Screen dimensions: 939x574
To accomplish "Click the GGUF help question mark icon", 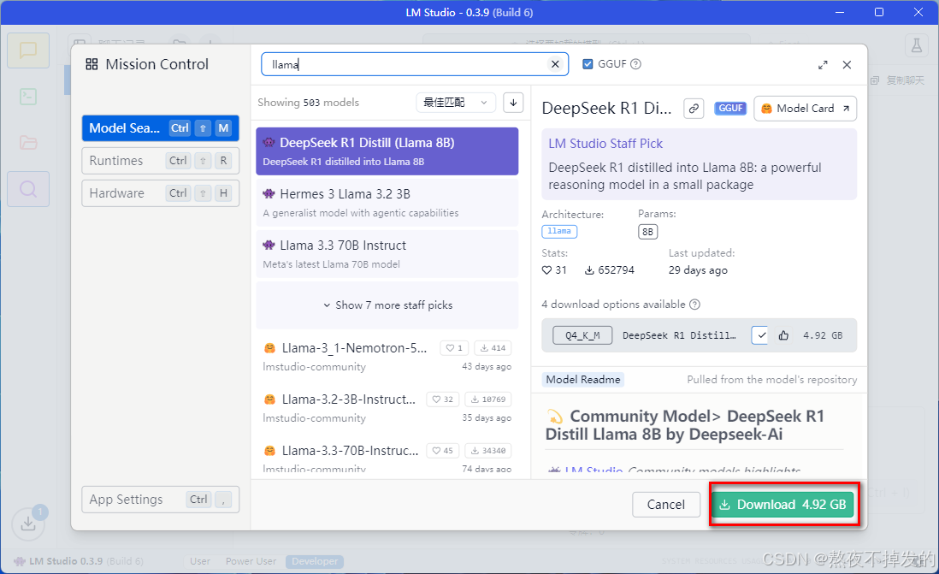I will [636, 64].
